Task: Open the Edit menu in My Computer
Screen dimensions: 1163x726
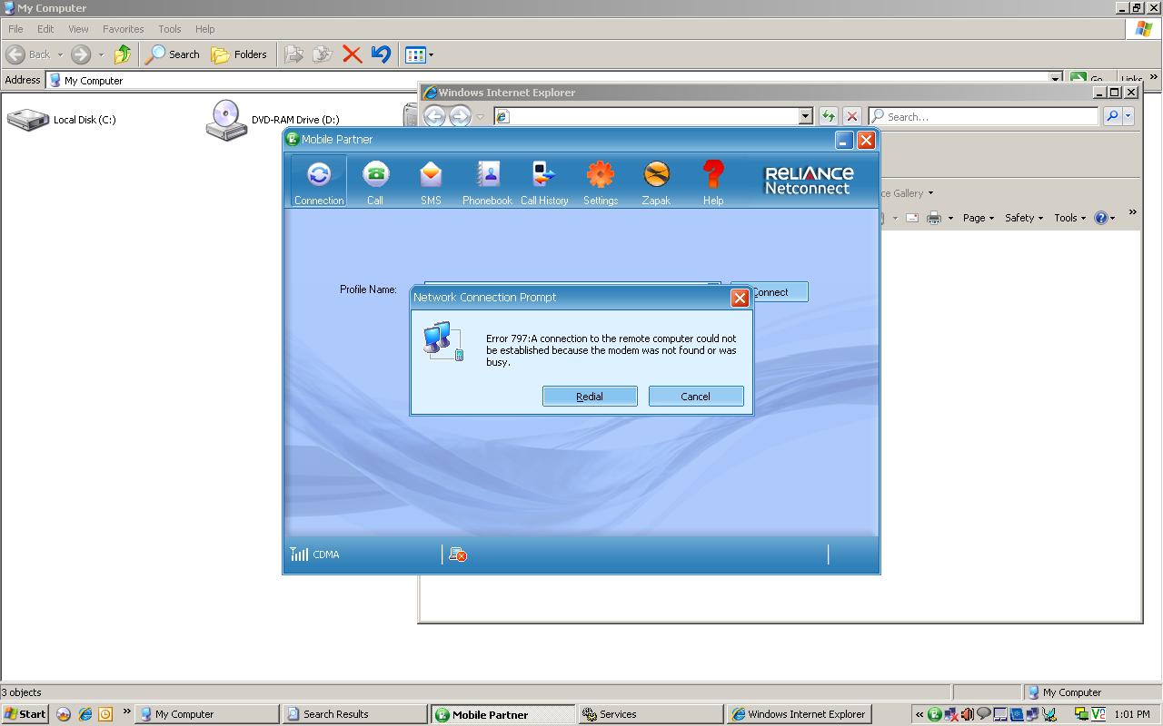Action: [x=45, y=29]
